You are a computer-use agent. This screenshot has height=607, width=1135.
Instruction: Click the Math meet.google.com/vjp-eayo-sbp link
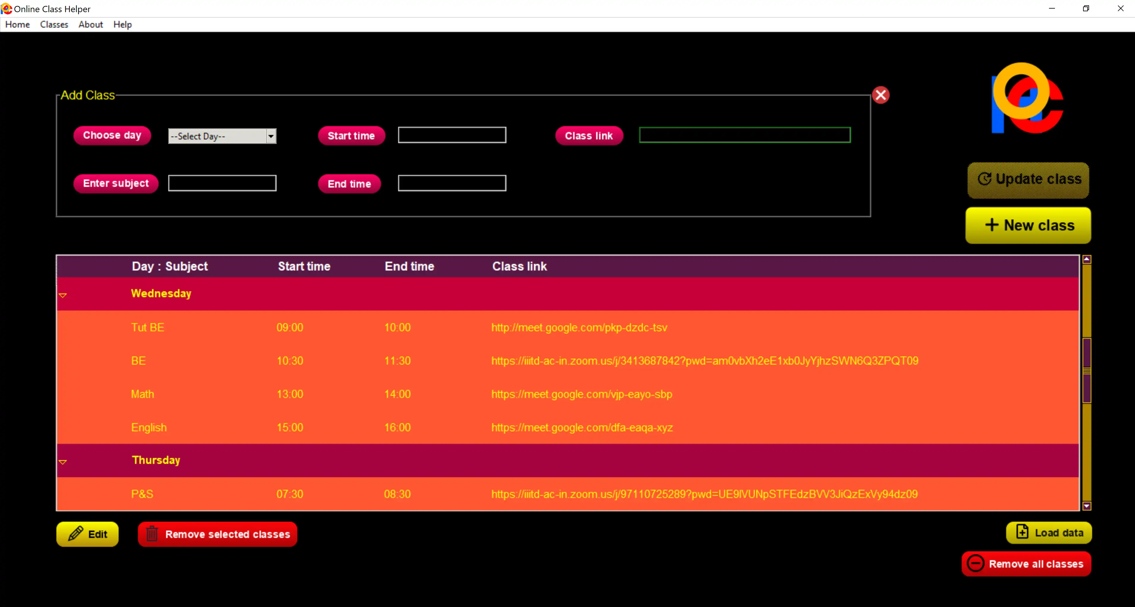point(582,394)
